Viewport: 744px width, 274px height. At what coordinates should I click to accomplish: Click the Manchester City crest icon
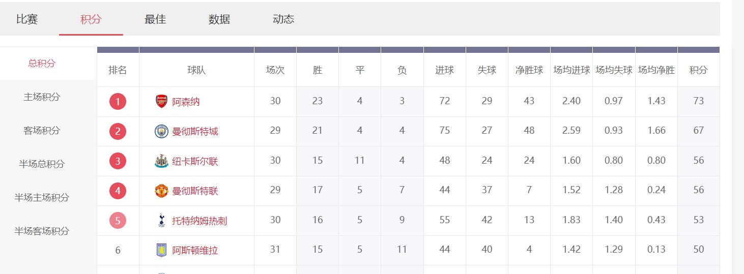coord(161,131)
